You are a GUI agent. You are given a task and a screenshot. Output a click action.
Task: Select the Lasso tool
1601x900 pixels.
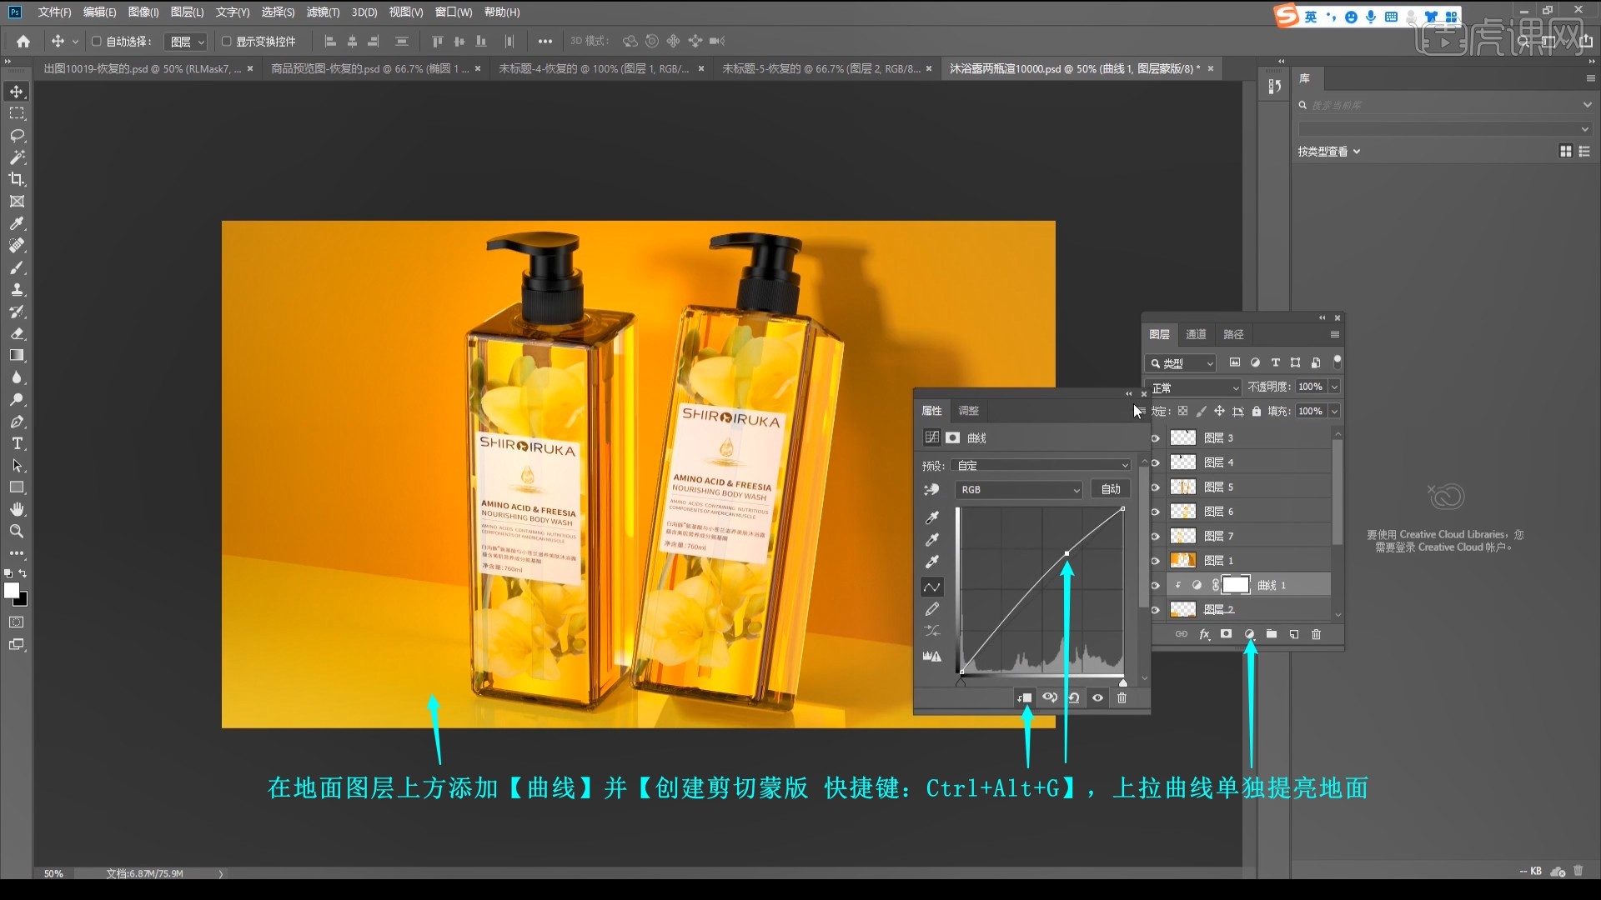(17, 135)
